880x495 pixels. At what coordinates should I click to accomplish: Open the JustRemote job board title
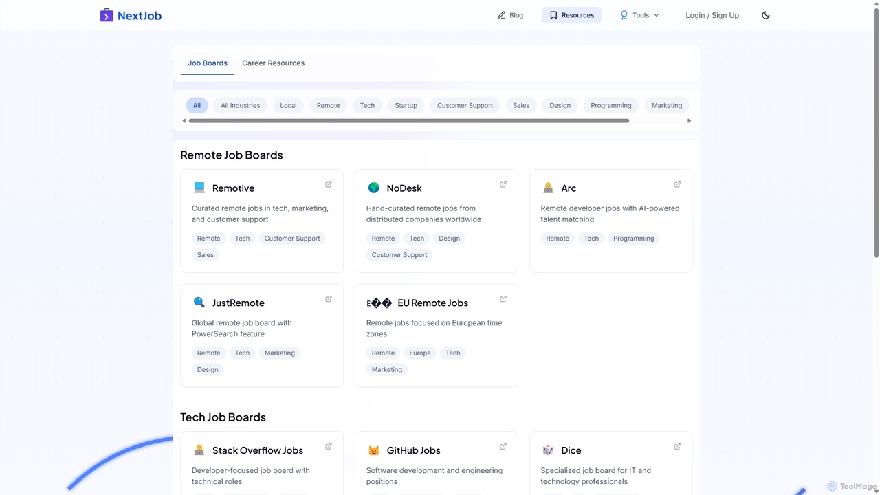coord(239,302)
